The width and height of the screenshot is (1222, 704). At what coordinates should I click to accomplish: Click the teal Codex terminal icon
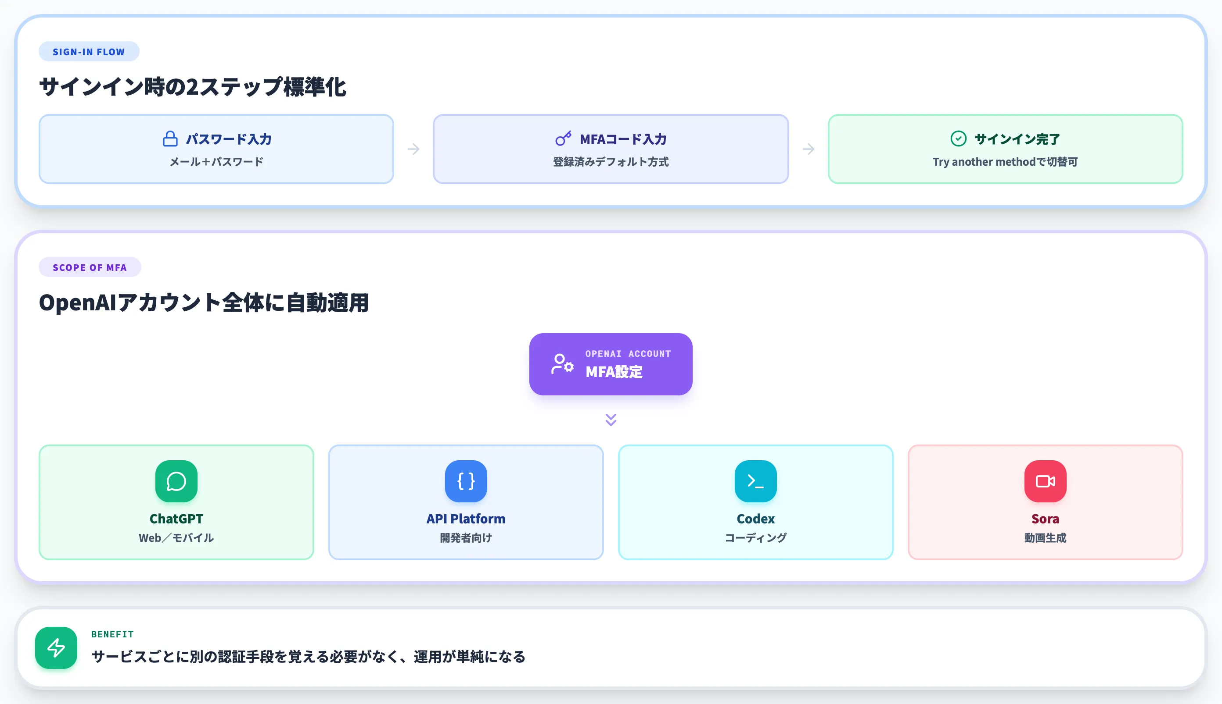click(755, 481)
